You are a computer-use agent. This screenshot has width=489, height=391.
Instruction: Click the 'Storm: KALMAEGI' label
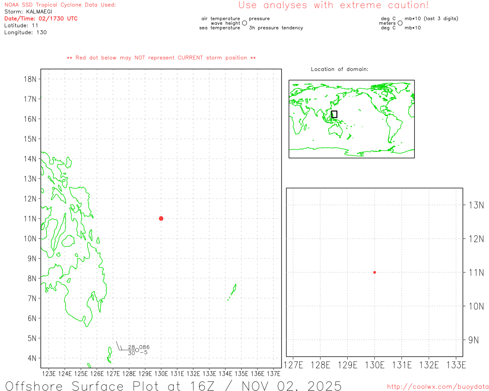(x=28, y=12)
